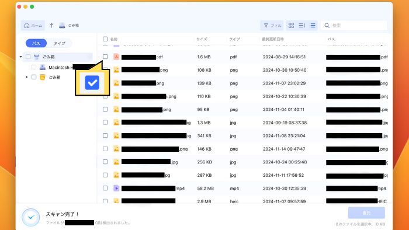
Task: Click the mp4 video file icon
Action: pos(116,188)
